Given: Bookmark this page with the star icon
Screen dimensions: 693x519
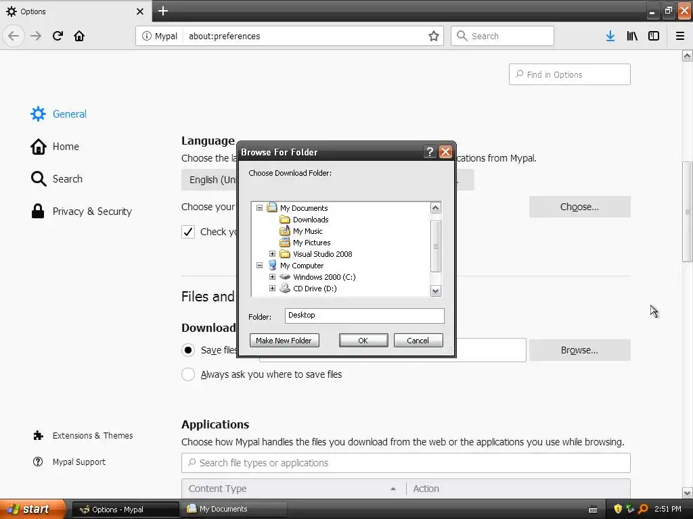Looking at the screenshot, I should 434,36.
